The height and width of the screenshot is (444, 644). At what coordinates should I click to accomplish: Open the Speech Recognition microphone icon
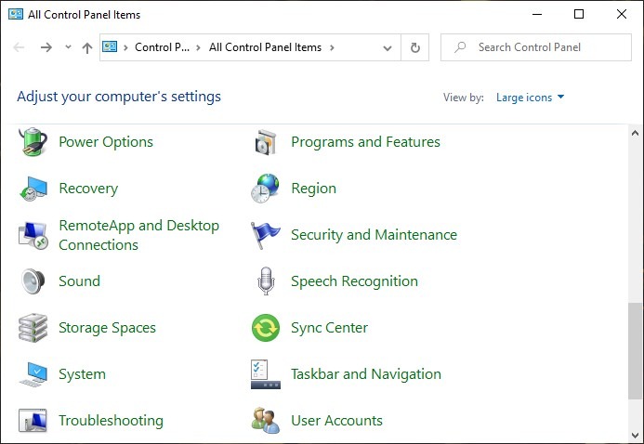coord(266,281)
